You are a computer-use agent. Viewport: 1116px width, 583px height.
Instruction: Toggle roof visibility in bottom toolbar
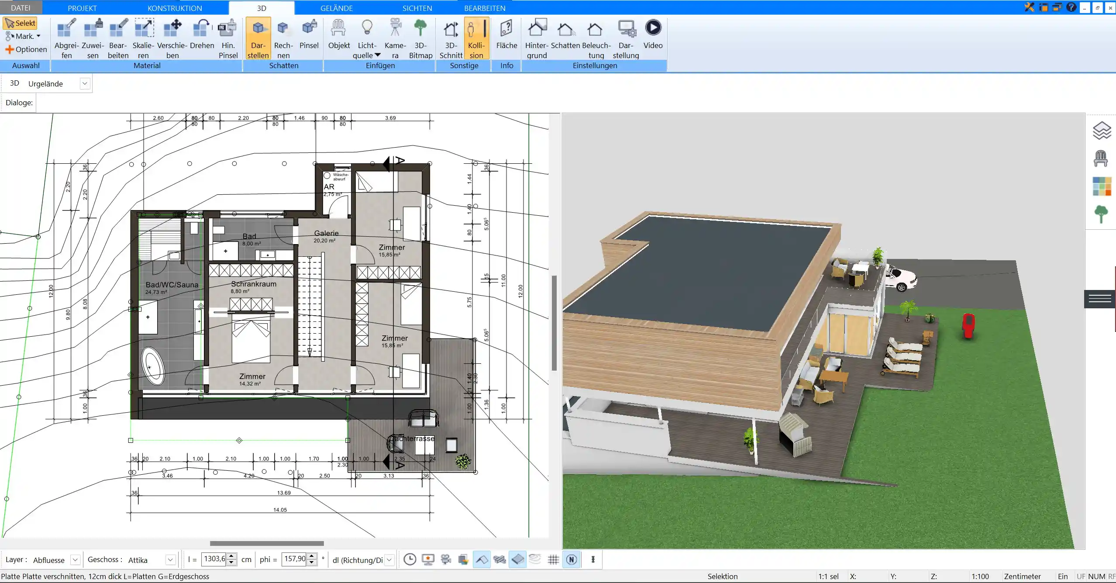tap(482, 559)
